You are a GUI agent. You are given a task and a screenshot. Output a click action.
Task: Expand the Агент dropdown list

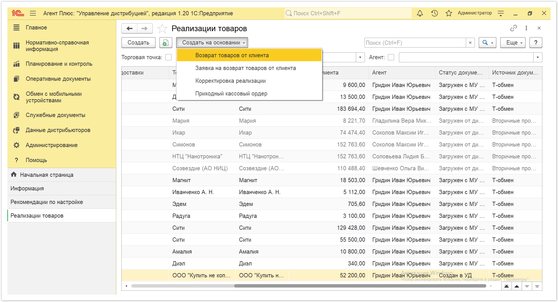click(538, 58)
